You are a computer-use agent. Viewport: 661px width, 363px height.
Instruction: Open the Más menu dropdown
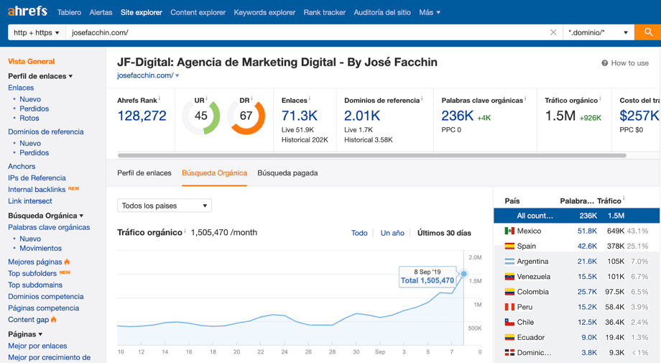(x=430, y=13)
